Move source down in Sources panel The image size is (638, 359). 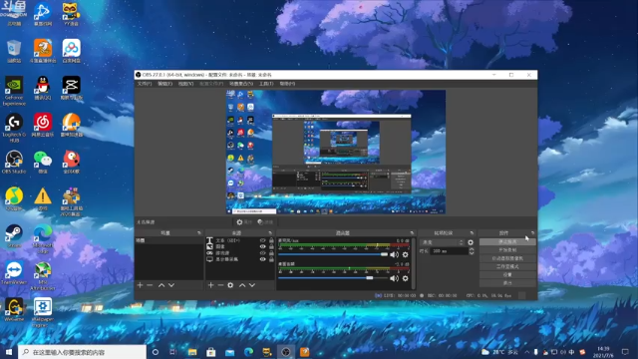[x=252, y=285]
